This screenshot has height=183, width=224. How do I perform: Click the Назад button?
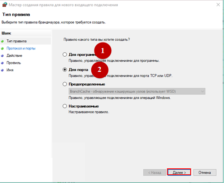pos(155,172)
